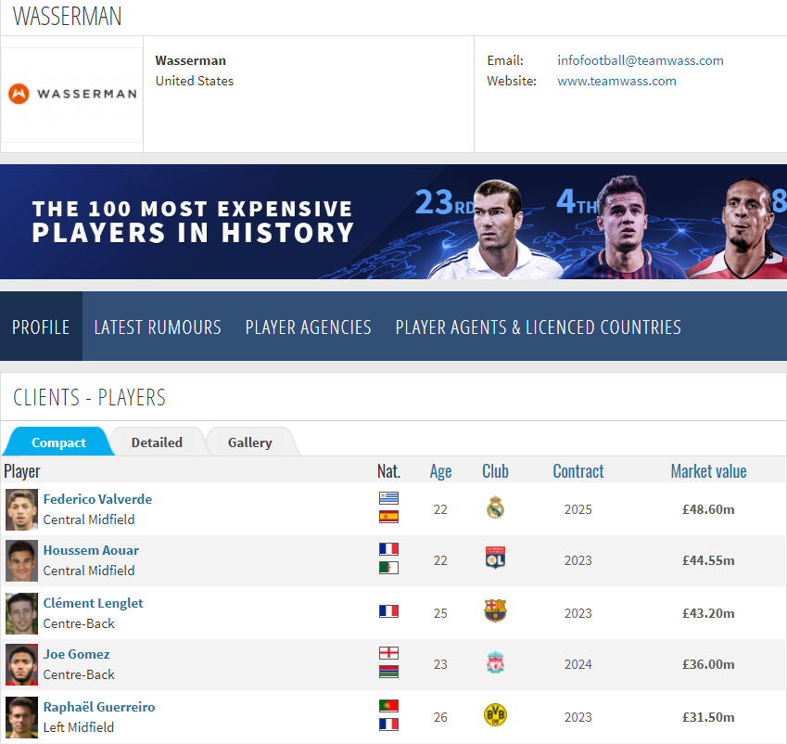This screenshot has width=787, height=744.
Task: Click France flag in Aouar's row
Action: [388, 548]
